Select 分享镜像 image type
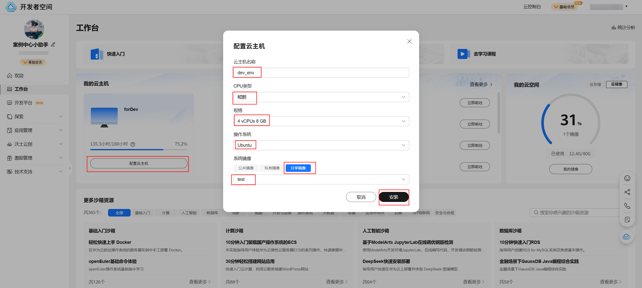The height and width of the screenshot is (288, 642). (298, 168)
